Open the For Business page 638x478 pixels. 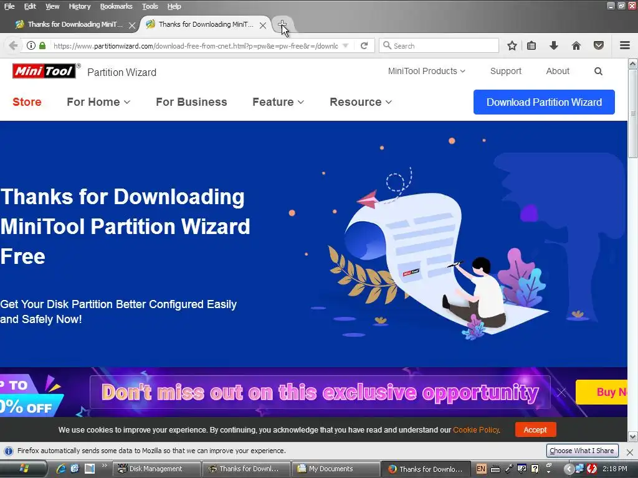[191, 102]
